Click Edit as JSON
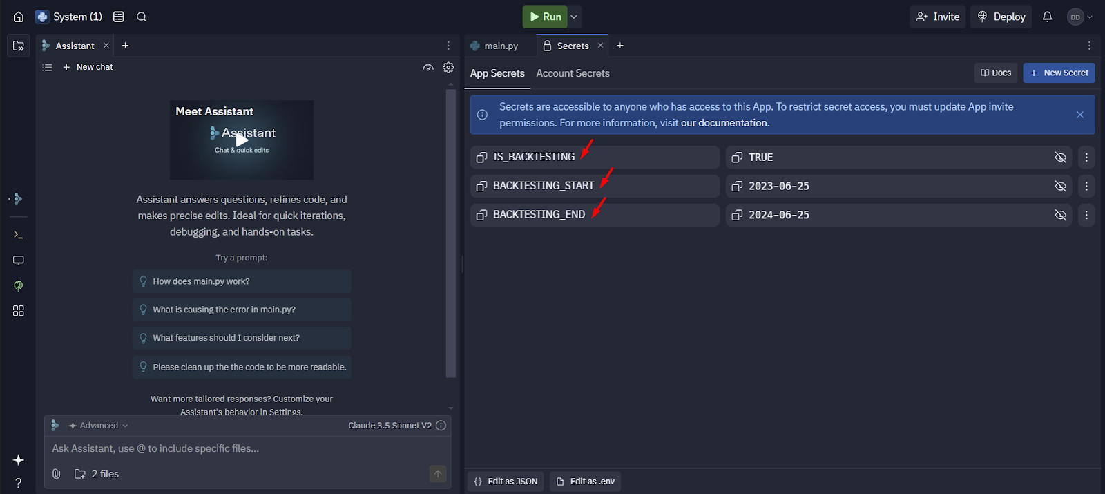 [x=506, y=482]
